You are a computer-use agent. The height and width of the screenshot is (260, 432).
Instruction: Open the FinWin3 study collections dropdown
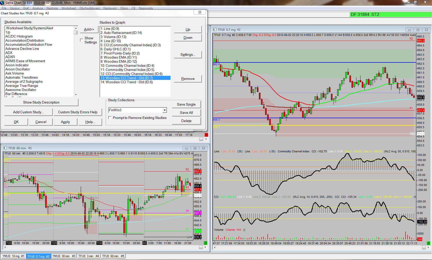point(165,110)
